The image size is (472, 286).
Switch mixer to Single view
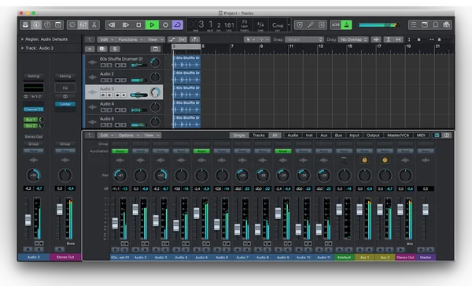(x=239, y=136)
